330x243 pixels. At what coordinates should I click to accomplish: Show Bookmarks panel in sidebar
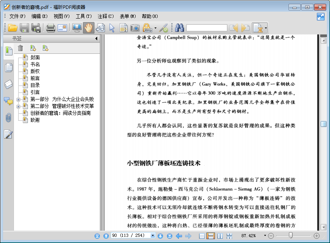9,51
